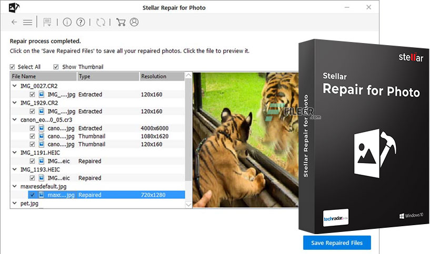Click the Stellar app logo in title bar
This screenshot has width=440, height=254.
[x=14, y=7]
